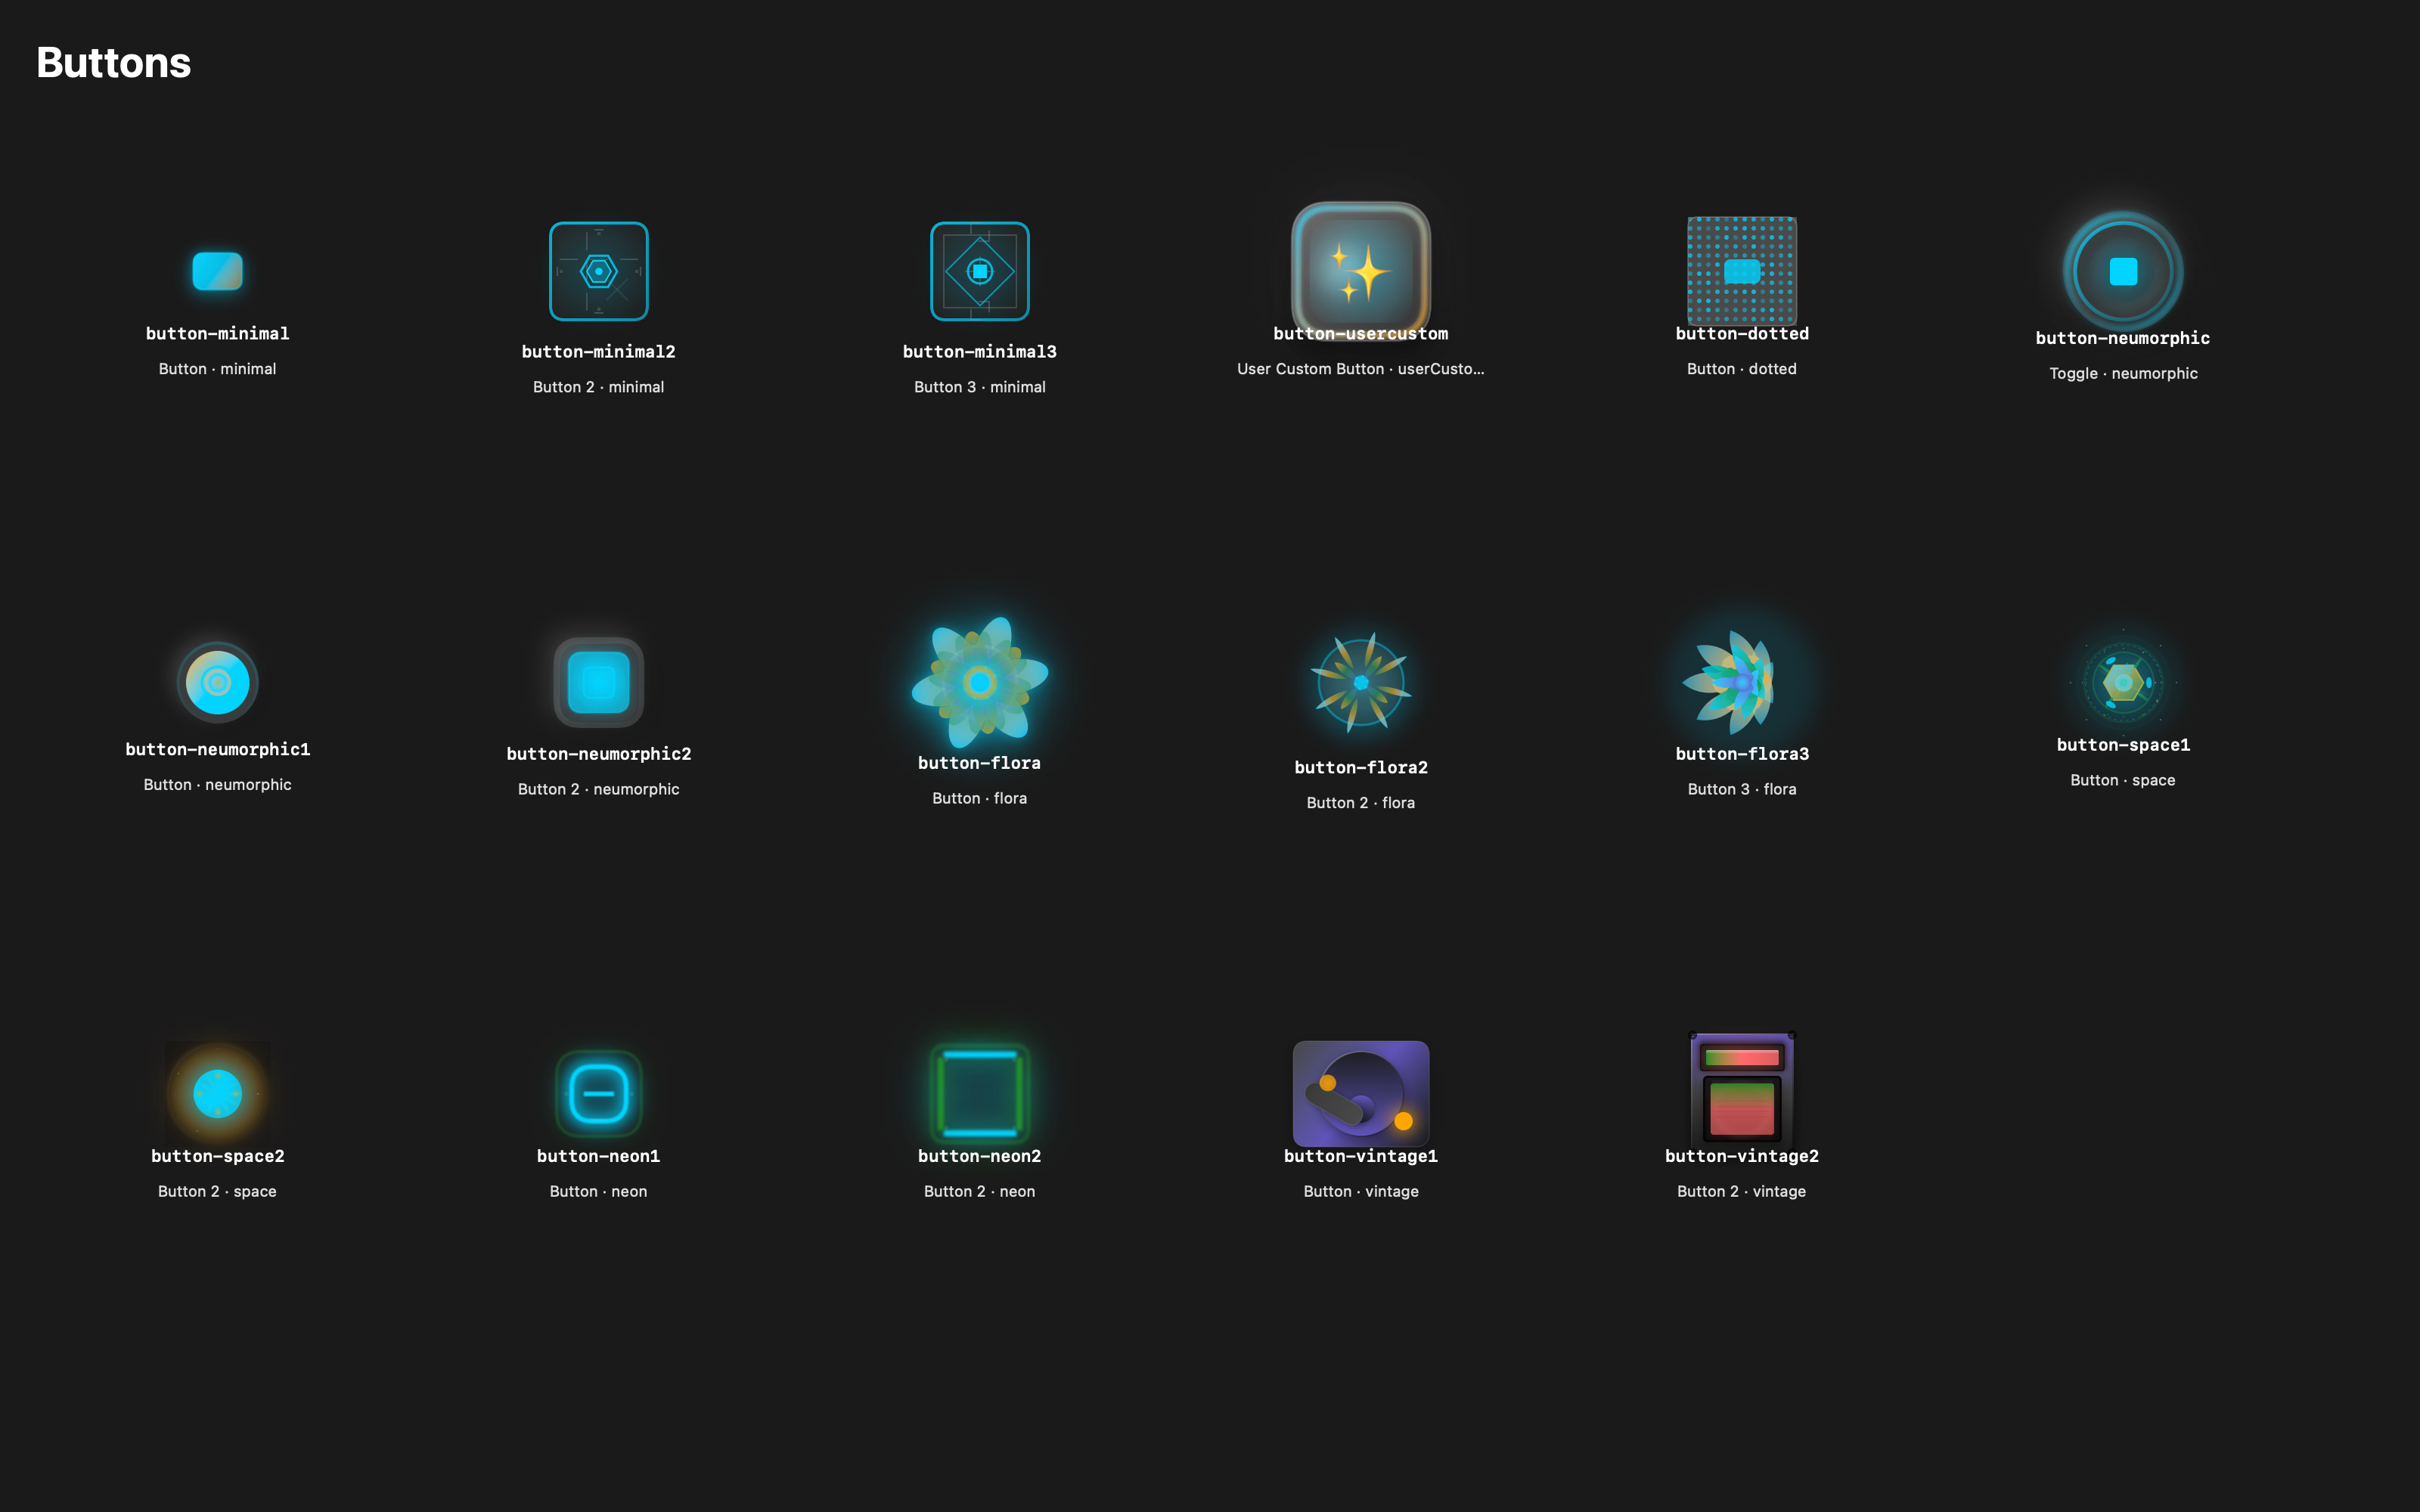
Task: Select the button-minimal2 hexagon target icon
Action: pos(598,271)
